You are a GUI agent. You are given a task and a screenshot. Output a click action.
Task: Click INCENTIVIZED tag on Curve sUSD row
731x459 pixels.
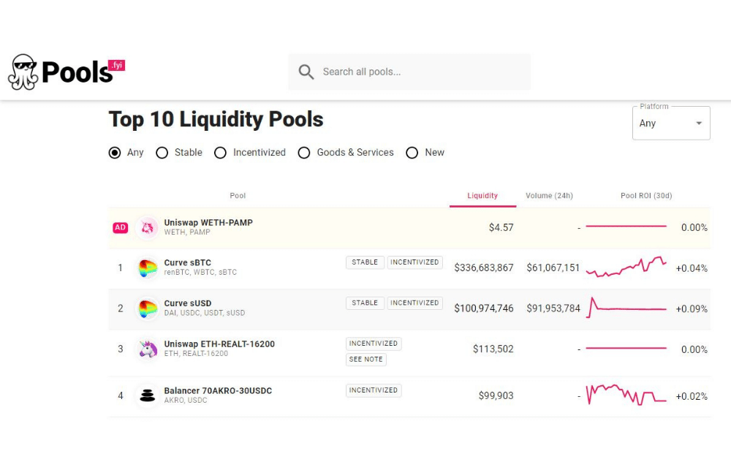pyautogui.click(x=415, y=303)
